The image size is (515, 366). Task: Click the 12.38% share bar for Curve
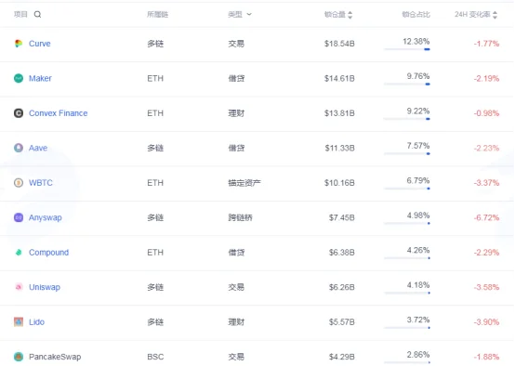[x=407, y=49]
